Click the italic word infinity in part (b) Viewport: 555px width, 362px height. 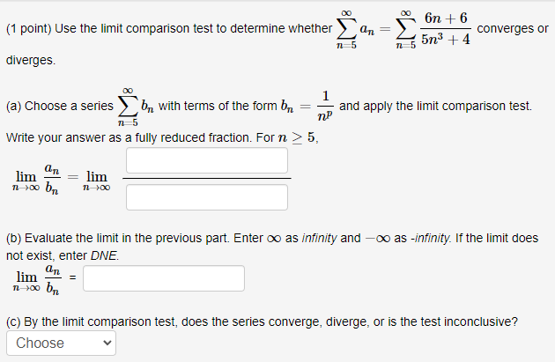(319, 238)
